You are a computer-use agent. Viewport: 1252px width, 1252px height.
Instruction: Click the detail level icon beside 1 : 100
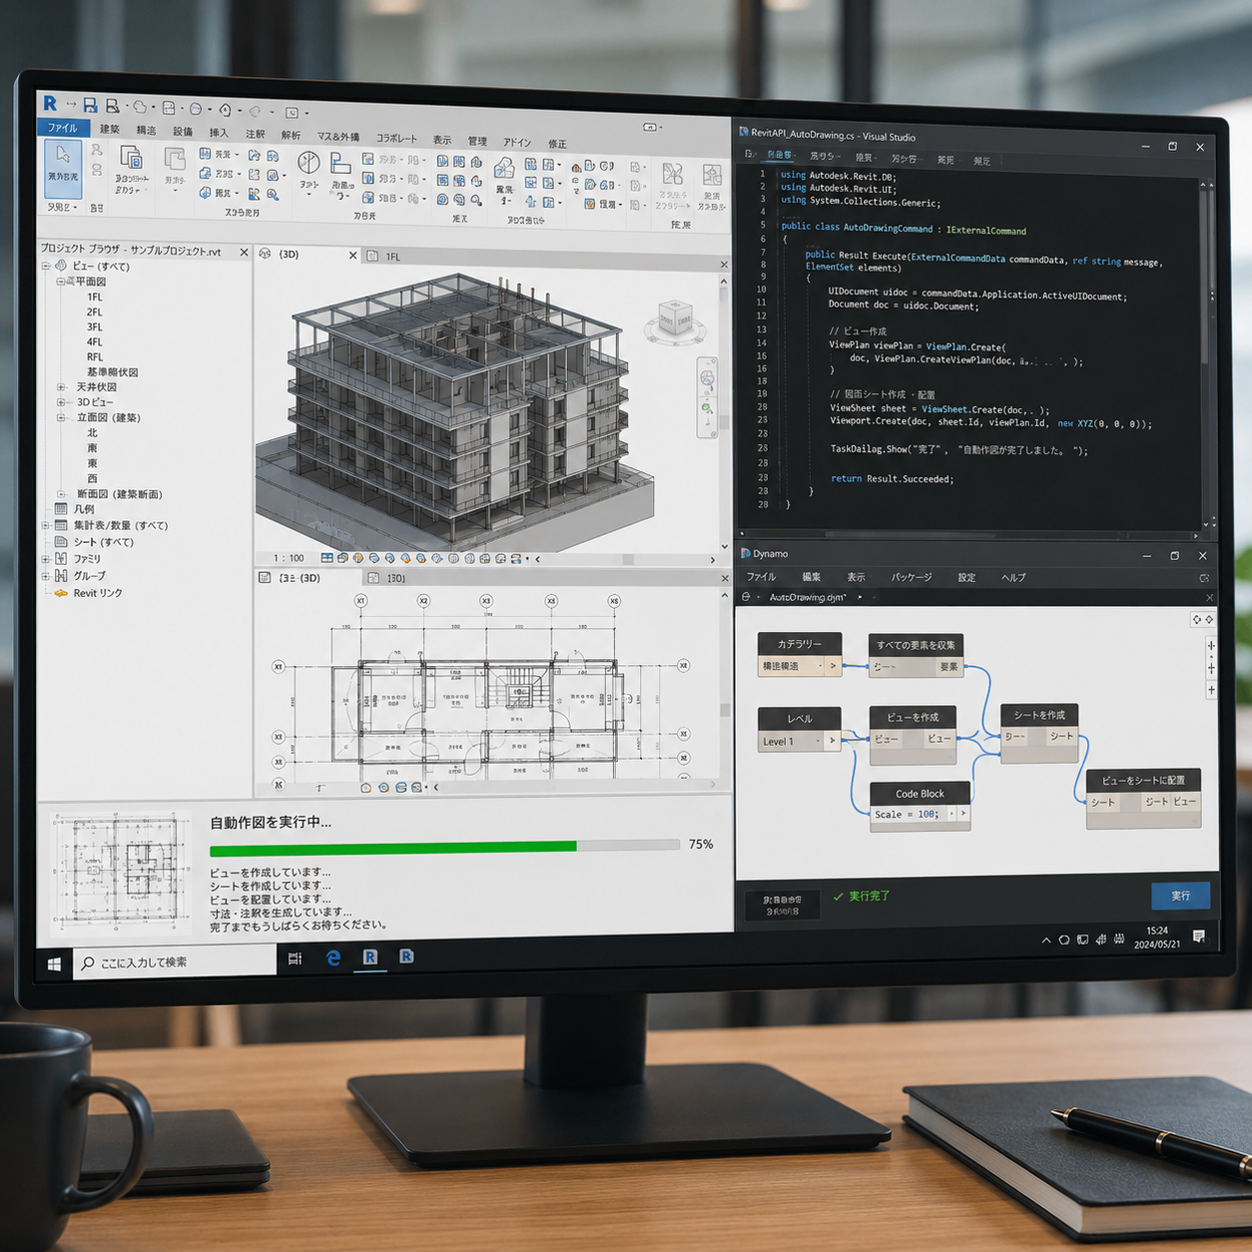pyautogui.click(x=326, y=558)
